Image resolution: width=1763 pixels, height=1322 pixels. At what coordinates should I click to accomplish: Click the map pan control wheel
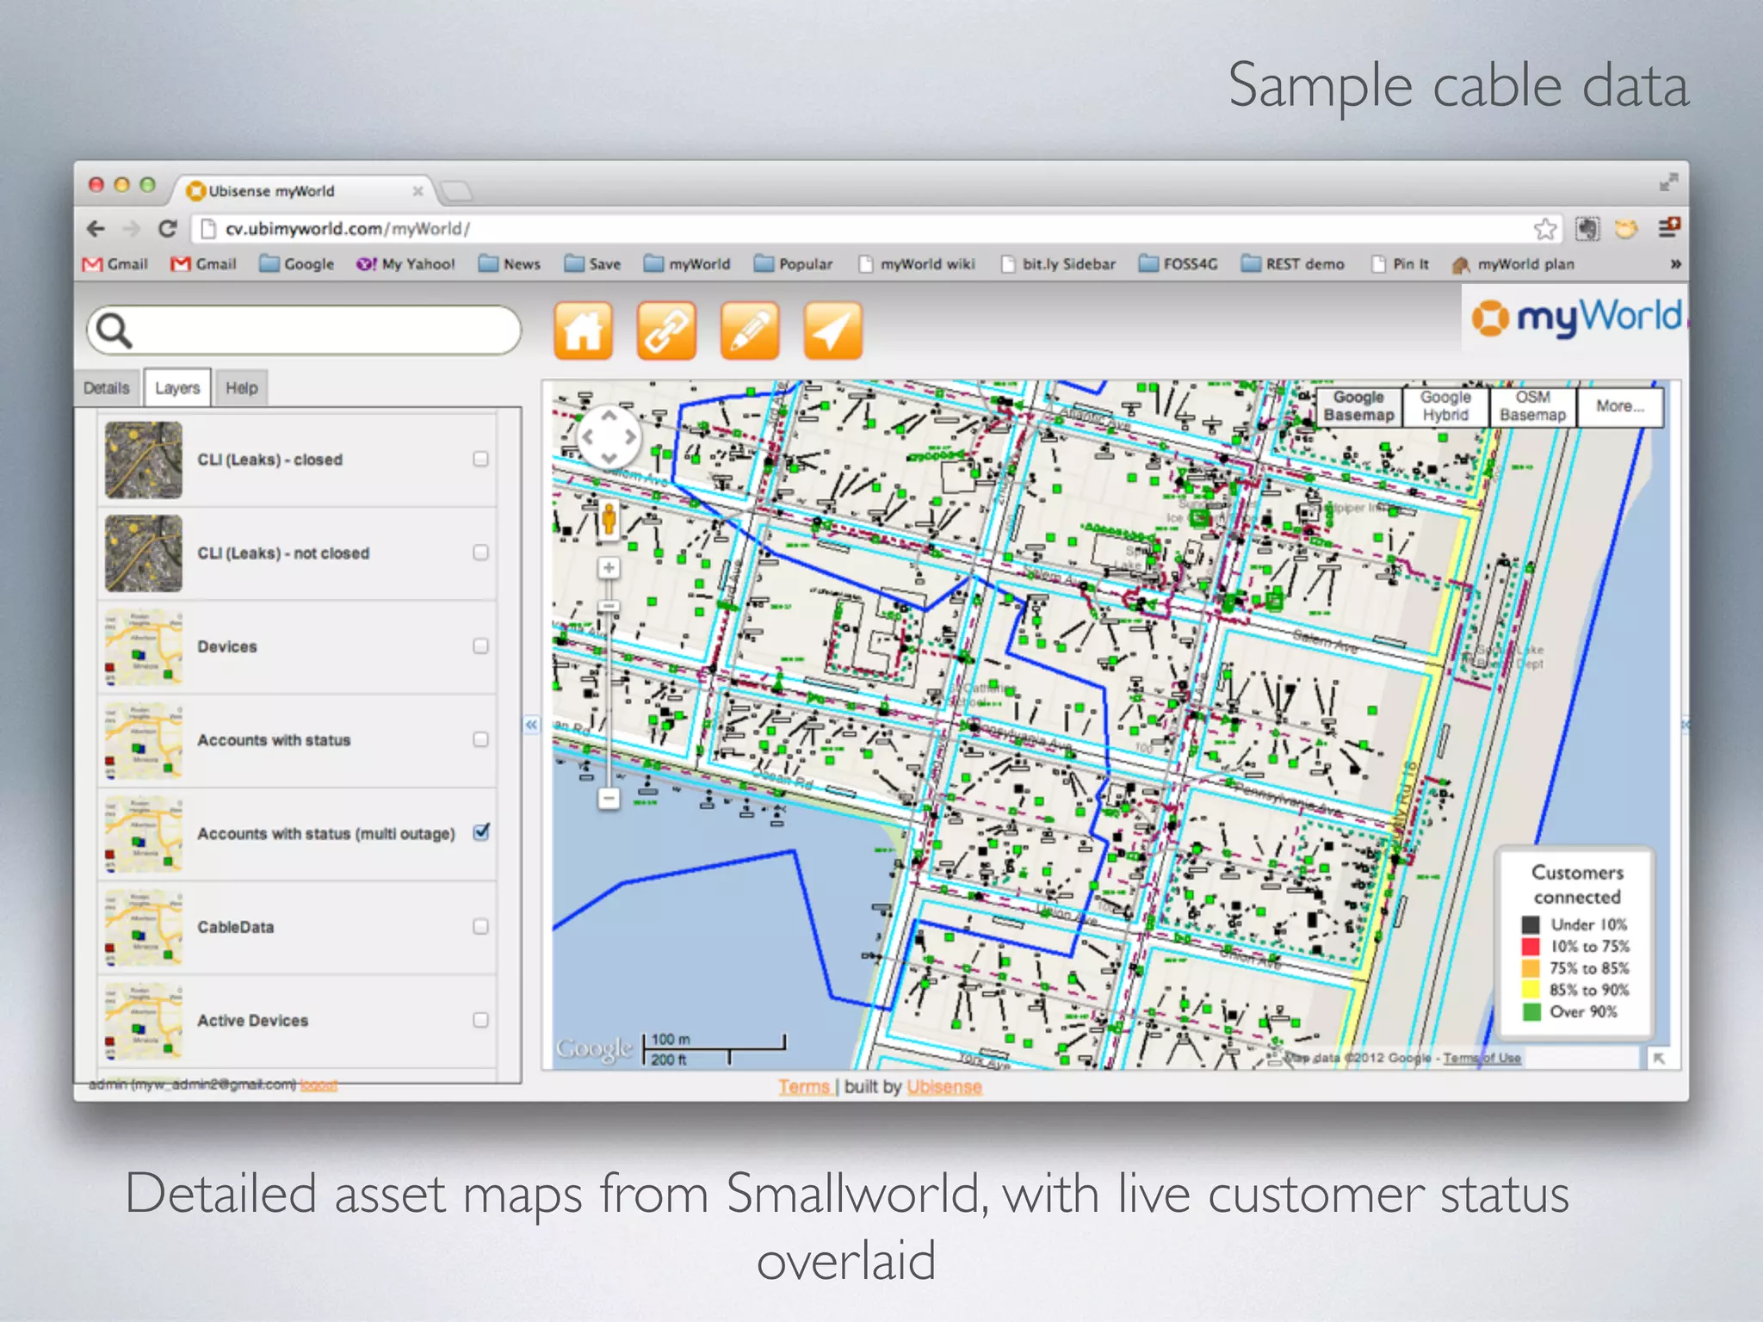[609, 436]
